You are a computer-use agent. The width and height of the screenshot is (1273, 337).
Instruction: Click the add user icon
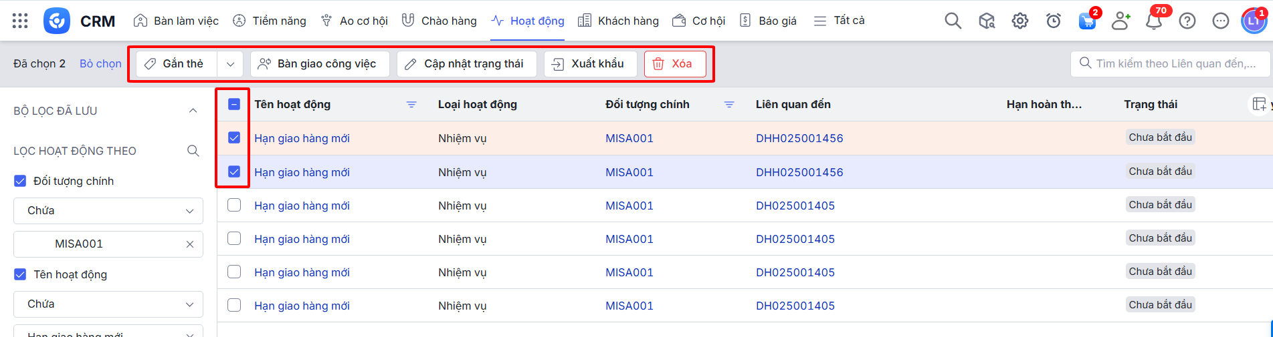tap(1120, 21)
